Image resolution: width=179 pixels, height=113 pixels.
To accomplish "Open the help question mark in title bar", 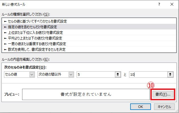I will point(159,5).
